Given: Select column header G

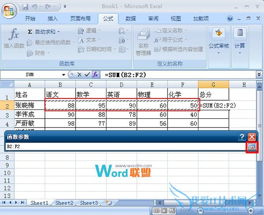Looking at the screenshot, I should (213, 84).
